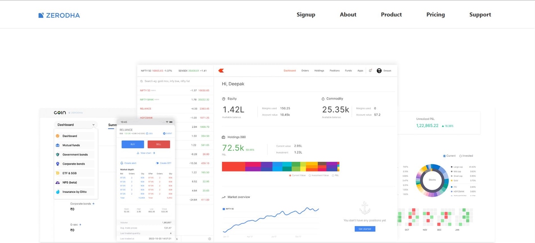Click the Kite logo in dashboard
Screen dimensions: 535x243
point(221,70)
